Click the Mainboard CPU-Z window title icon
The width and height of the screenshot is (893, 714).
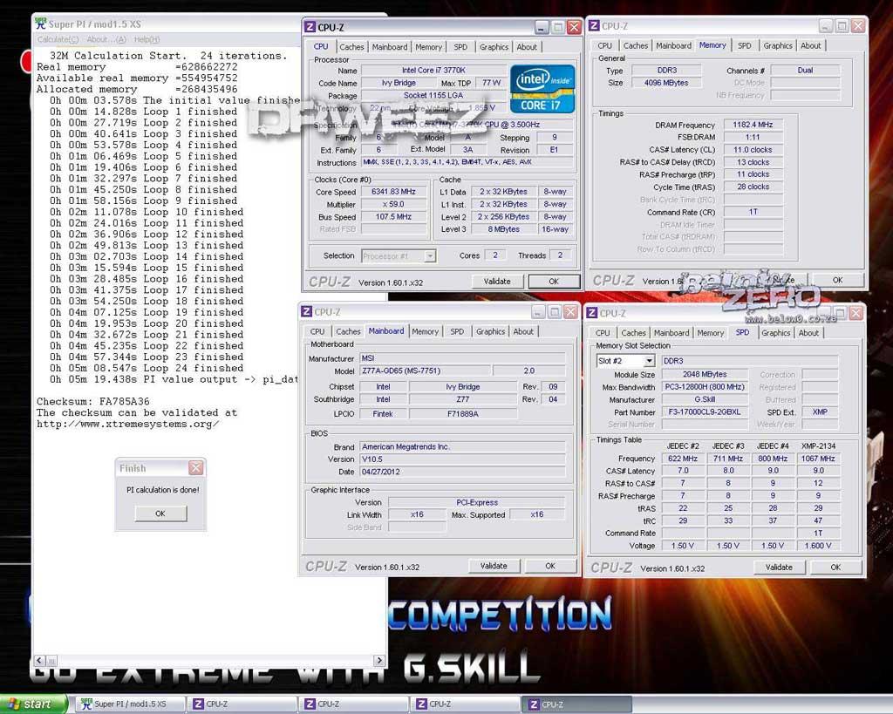coord(306,311)
